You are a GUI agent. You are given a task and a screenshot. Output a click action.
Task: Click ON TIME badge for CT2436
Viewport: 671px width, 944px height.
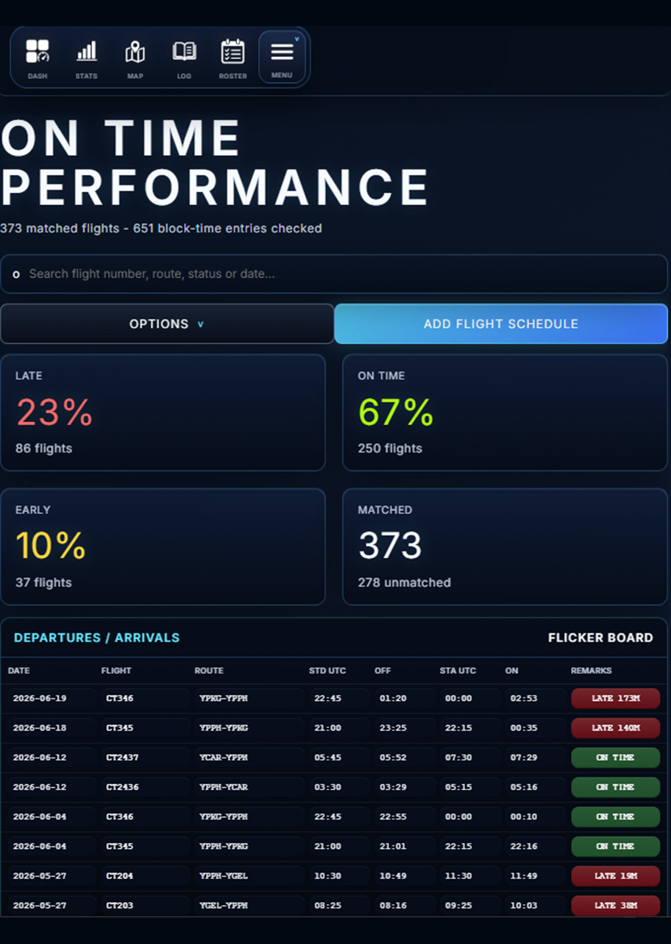click(616, 787)
